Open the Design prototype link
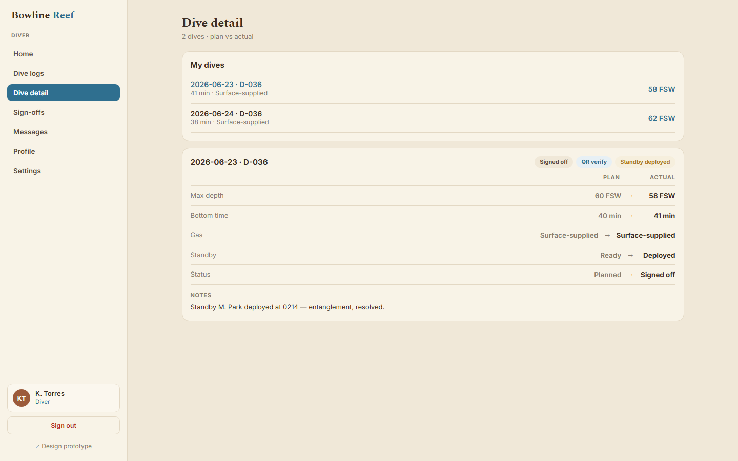 click(64, 446)
